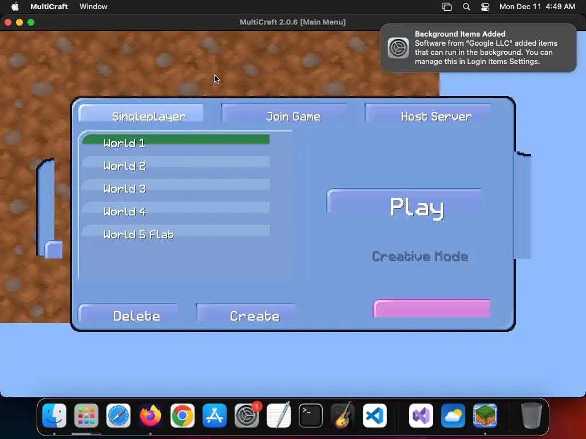The image size is (586, 439).
Task: Open the Apple menu
Action: tap(15, 6)
